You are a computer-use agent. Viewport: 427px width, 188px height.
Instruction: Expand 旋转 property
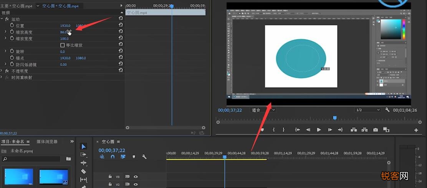(5, 51)
